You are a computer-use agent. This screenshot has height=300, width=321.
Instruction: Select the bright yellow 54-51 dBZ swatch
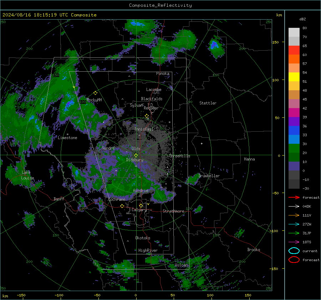coord(294,77)
